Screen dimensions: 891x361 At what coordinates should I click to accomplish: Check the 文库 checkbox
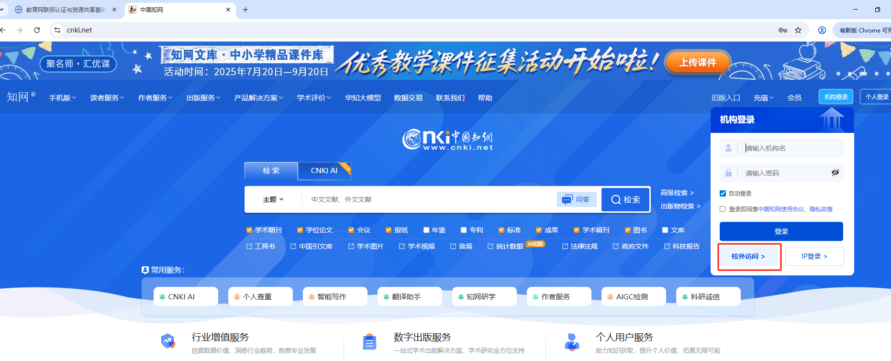coord(665,230)
